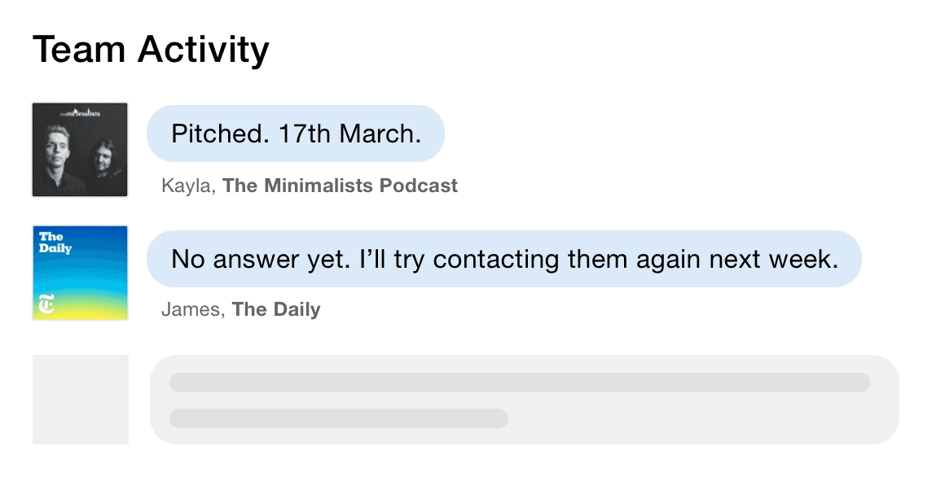The height and width of the screenshot is (490, 945).
Task: Click the top skeleton progress bar
Action: [x=519, y=383]
